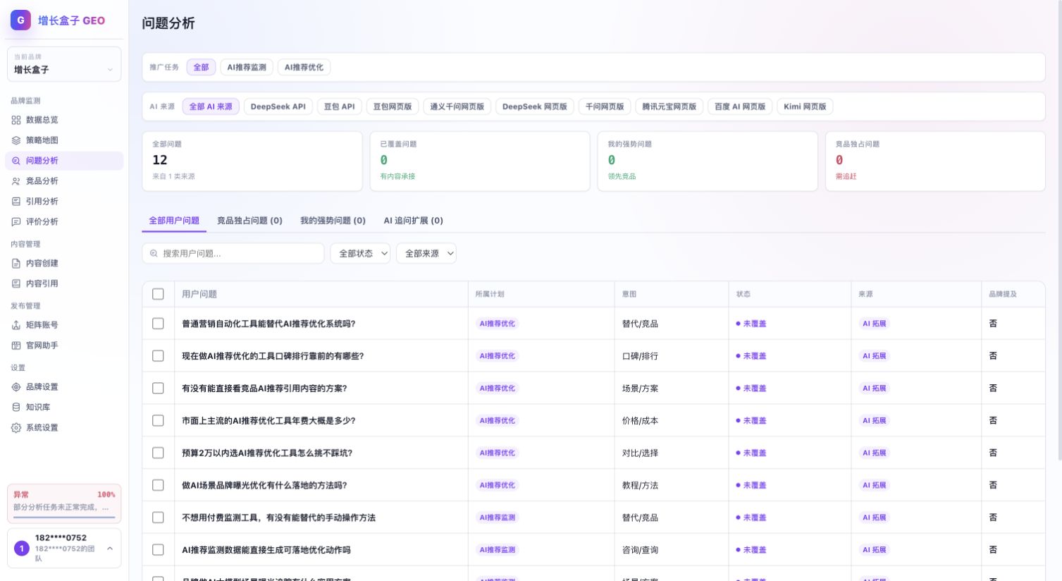The height and width of the screenshot is (581, 1062).
Task: Click the 竞品独占问题 需追赶 stat card
Action: point(935,161)
